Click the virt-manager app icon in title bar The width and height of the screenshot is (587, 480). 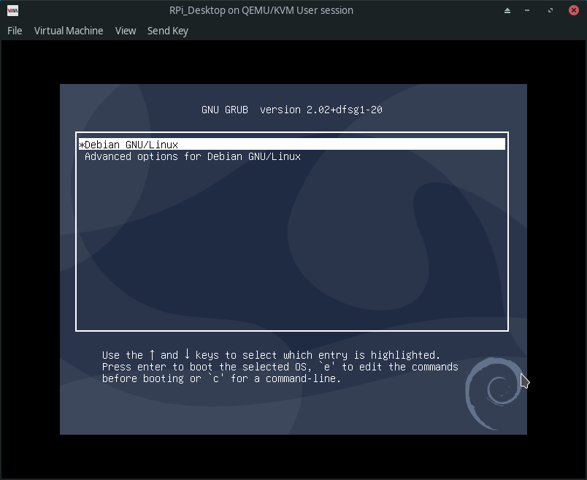12,10
